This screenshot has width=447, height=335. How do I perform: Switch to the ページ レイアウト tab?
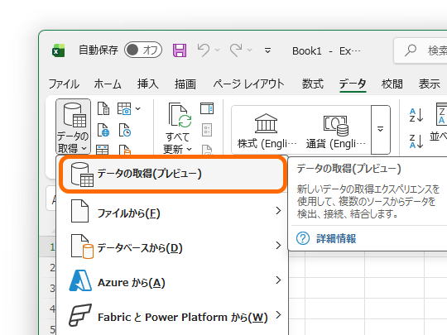point(248,84)
